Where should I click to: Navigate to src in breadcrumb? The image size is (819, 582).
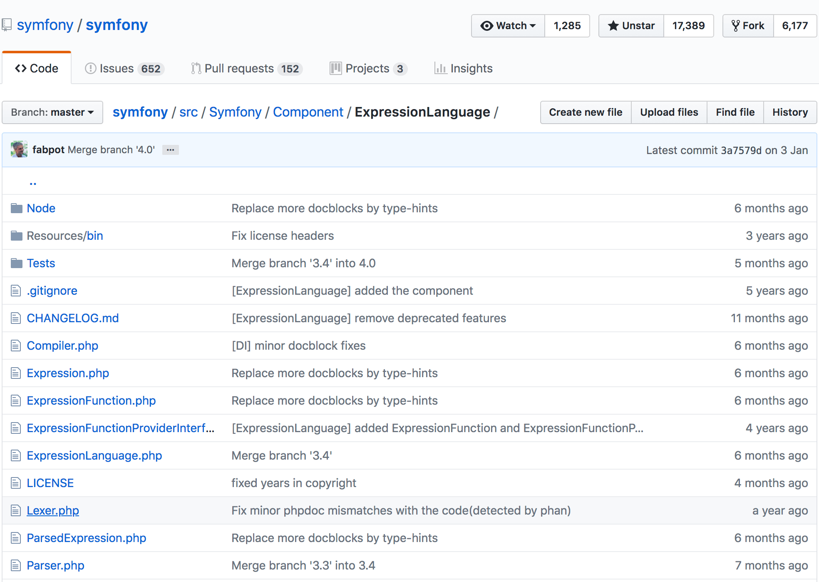tap(189, 112)
